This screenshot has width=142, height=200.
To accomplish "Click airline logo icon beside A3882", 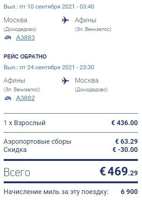I will click(x=8, y=98).
